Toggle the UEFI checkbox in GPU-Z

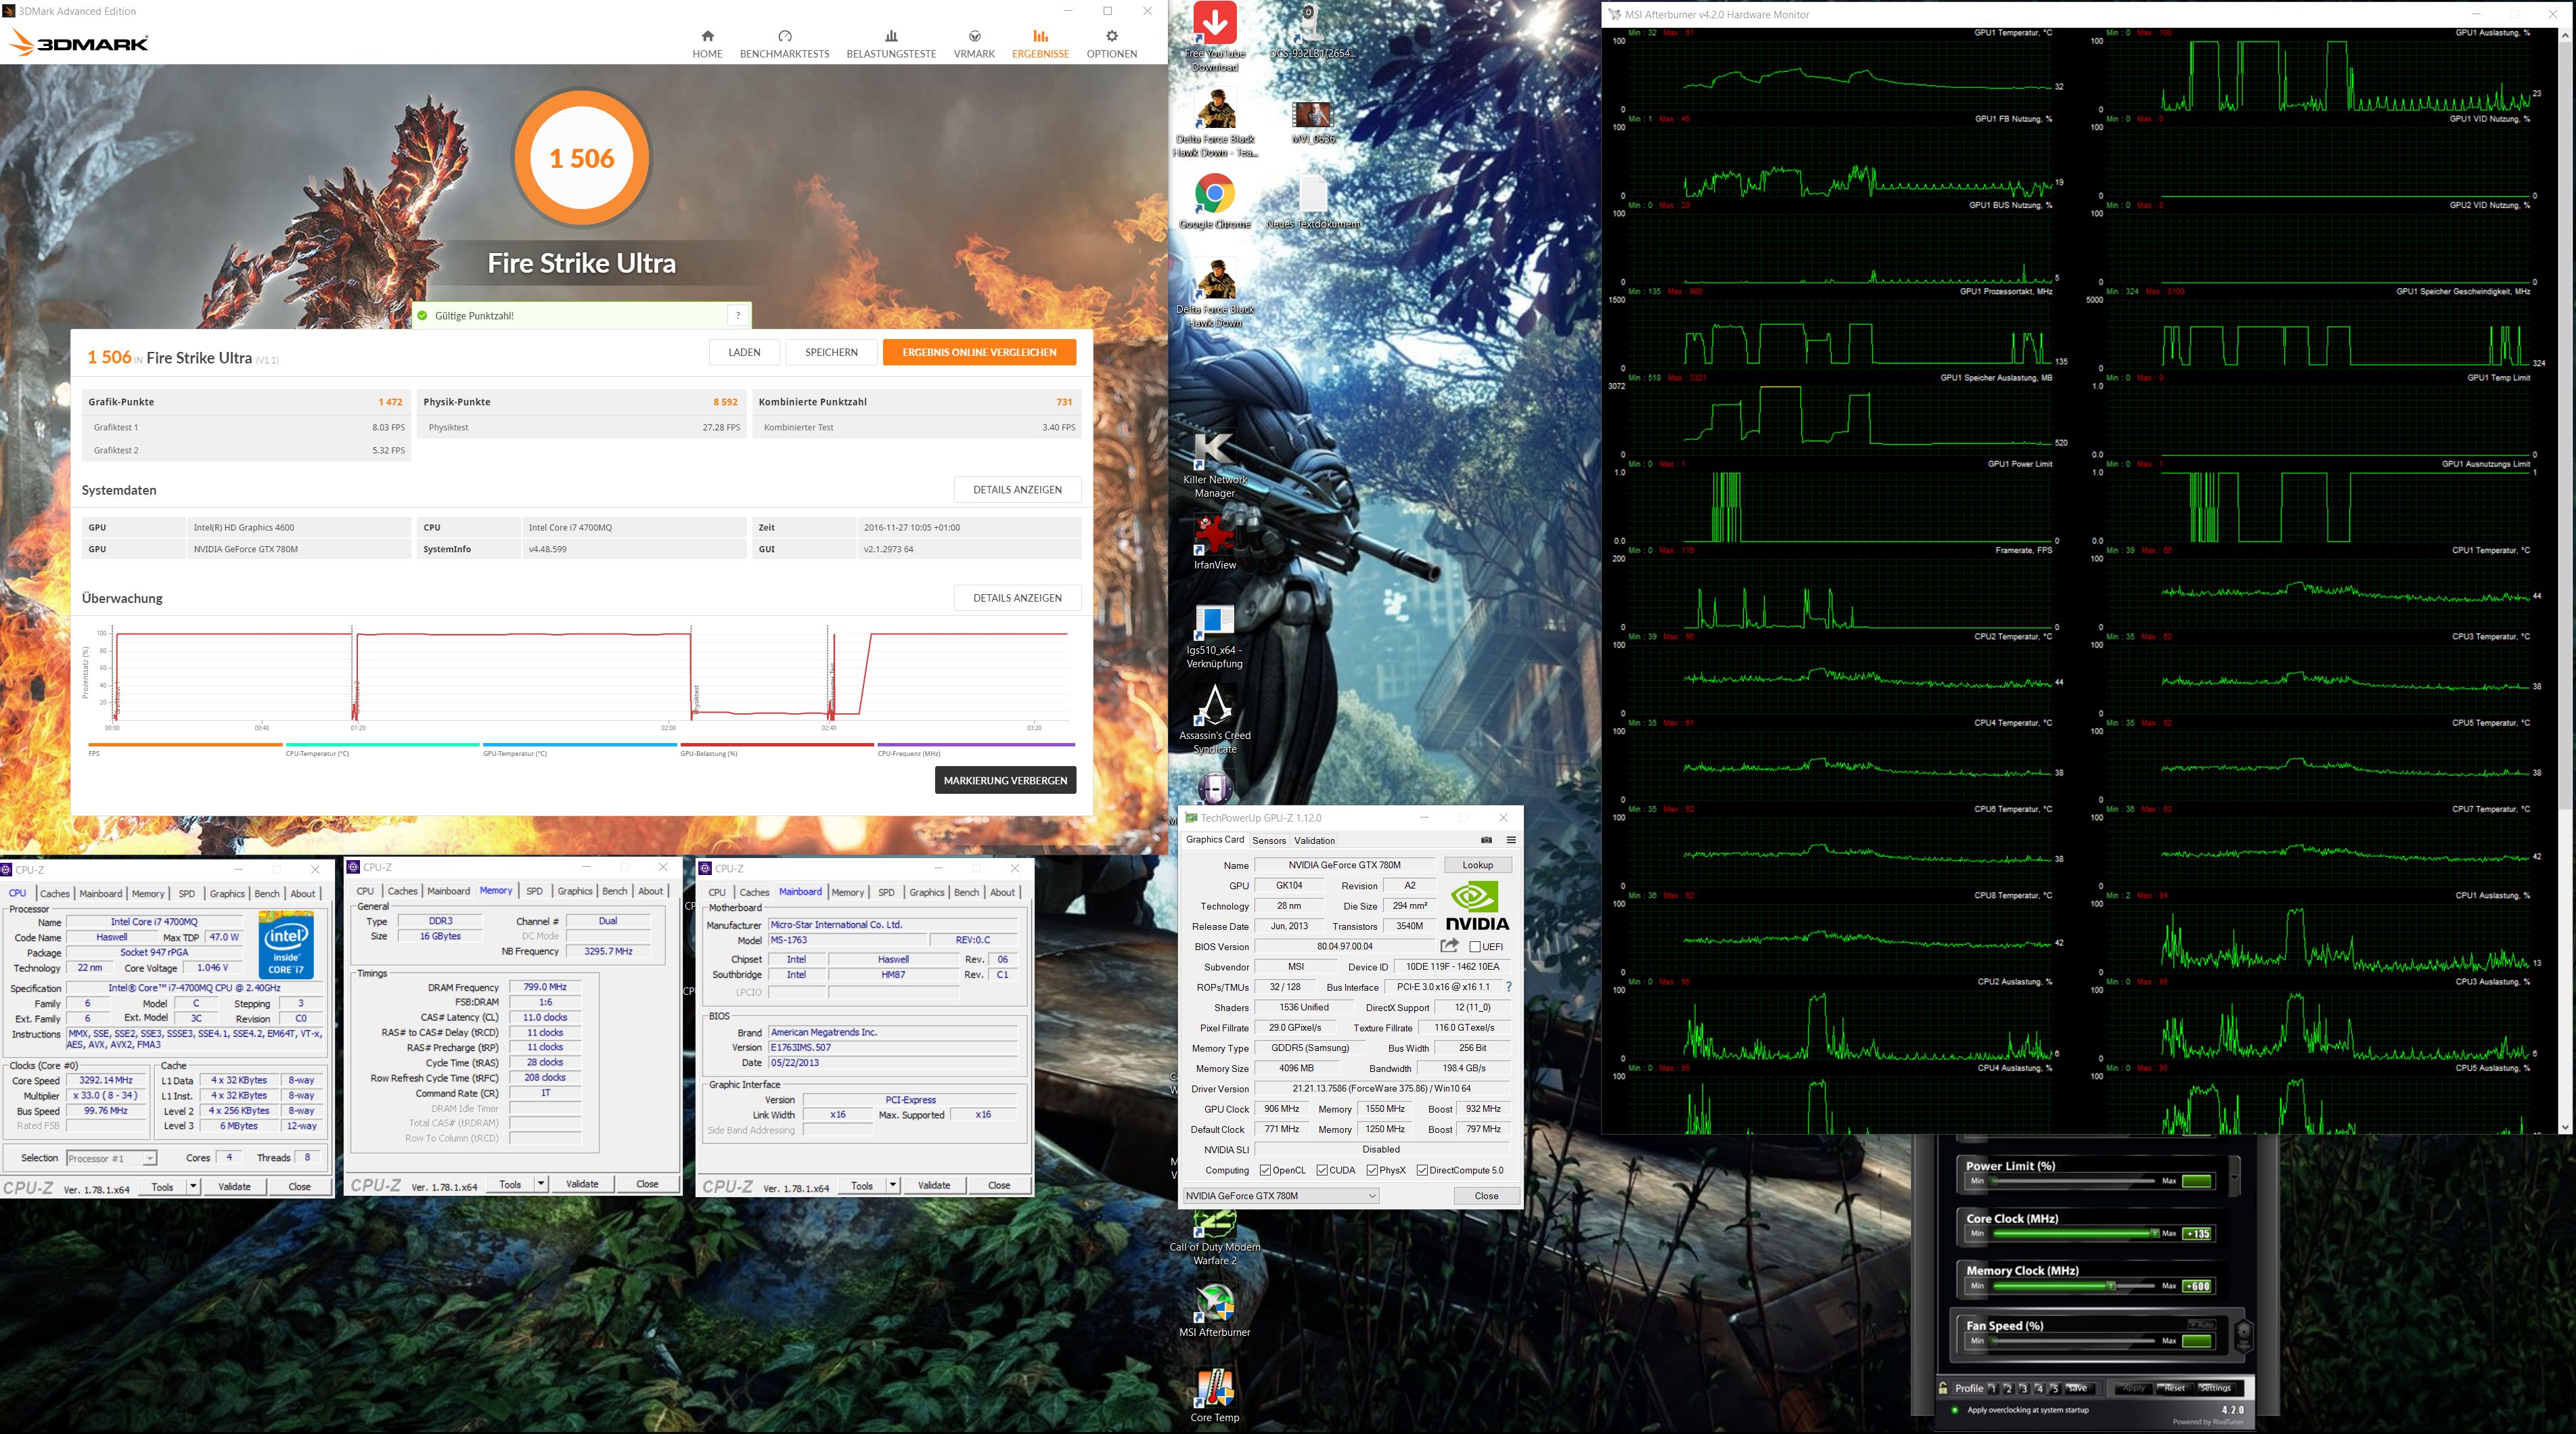tap(1475, 946)
